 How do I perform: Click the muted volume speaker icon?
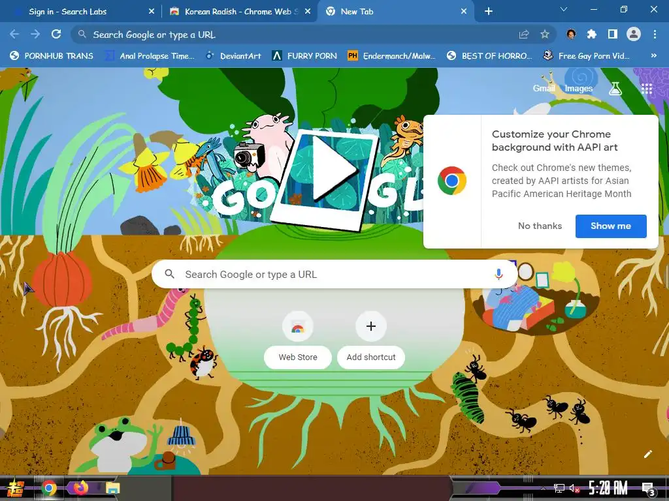pyautogui.click(x=574, y=488)
